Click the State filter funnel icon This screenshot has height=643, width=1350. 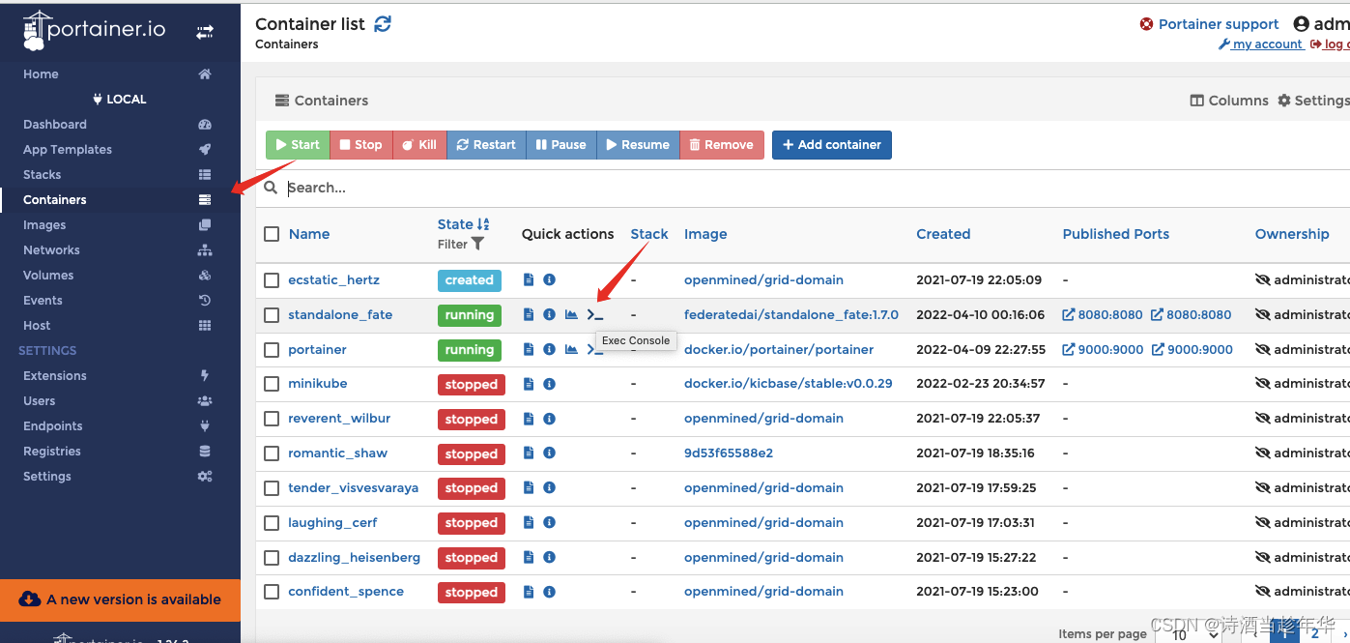[477, 245]
